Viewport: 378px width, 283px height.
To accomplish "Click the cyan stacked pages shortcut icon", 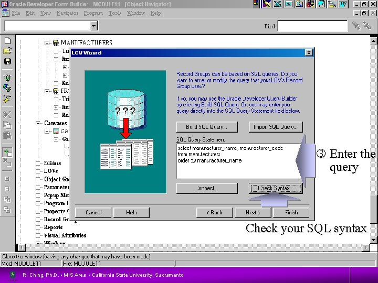I will [321, 4].
